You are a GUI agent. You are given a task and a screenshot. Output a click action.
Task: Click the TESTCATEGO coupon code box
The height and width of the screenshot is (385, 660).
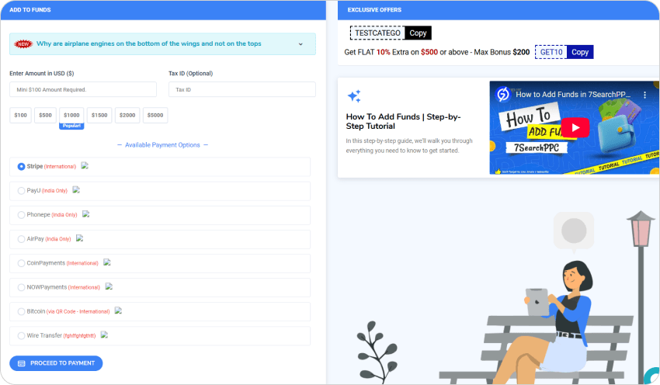[x=377, y=33]
